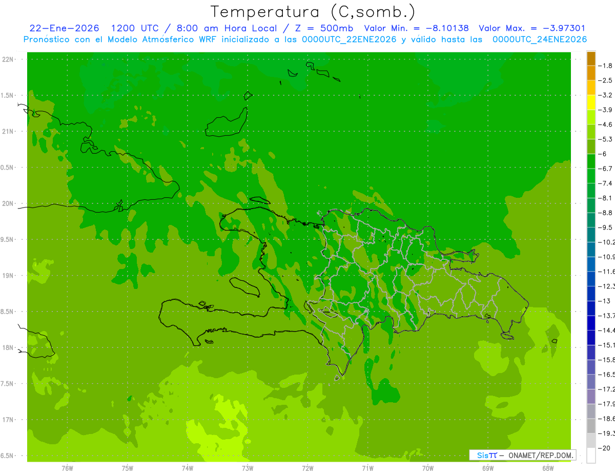
Task: Click the '69W' longitude axis label
Action: (x=488, y=468)
